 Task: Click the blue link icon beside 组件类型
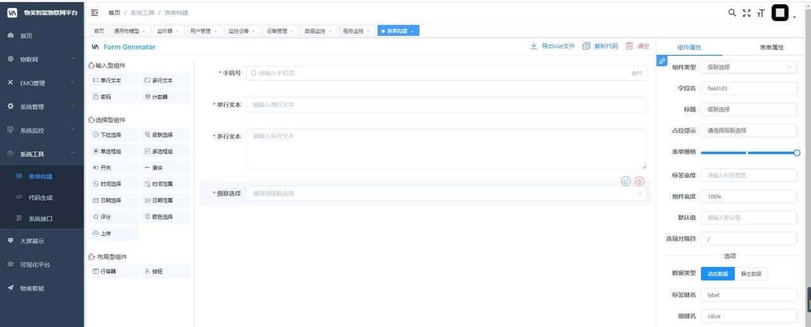pyautogui.click(x=662, y=61)
